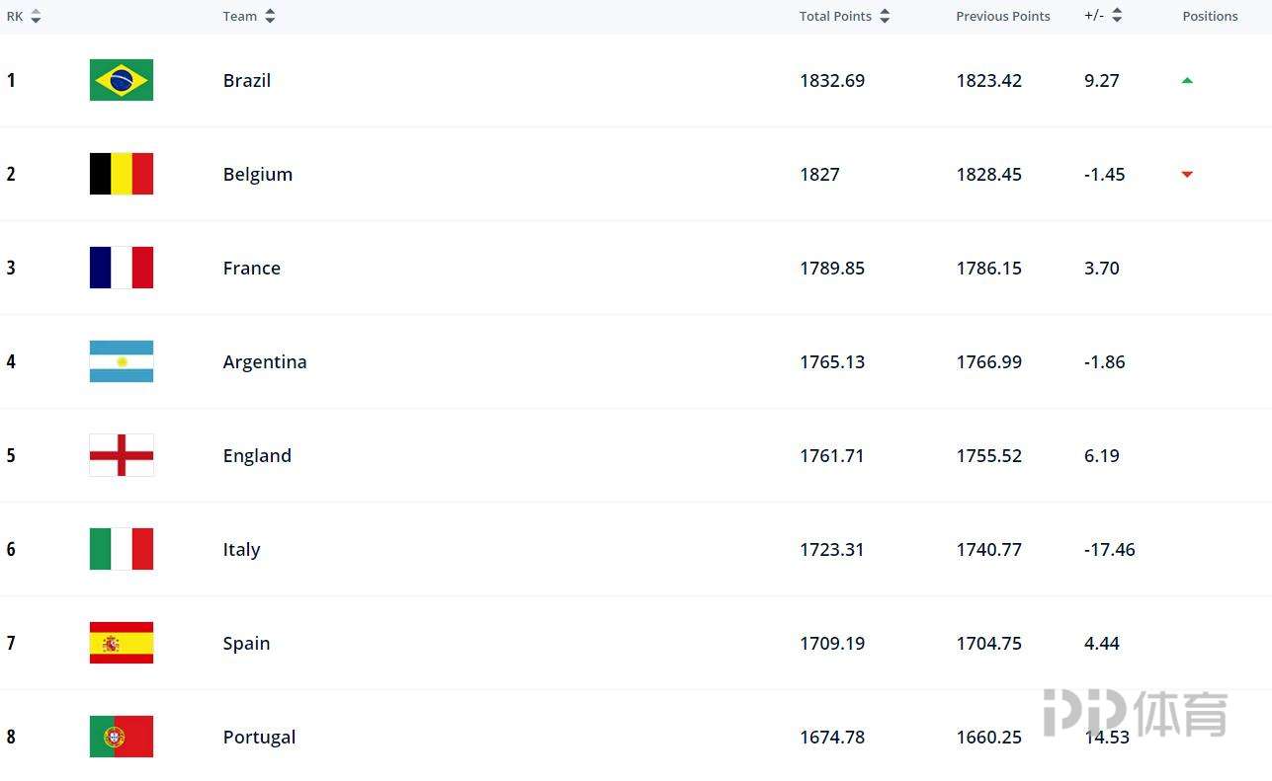Click the red drop arrow next to Belgium
The width and height of the screenshot is (1272, 781).
point(1186,175)
